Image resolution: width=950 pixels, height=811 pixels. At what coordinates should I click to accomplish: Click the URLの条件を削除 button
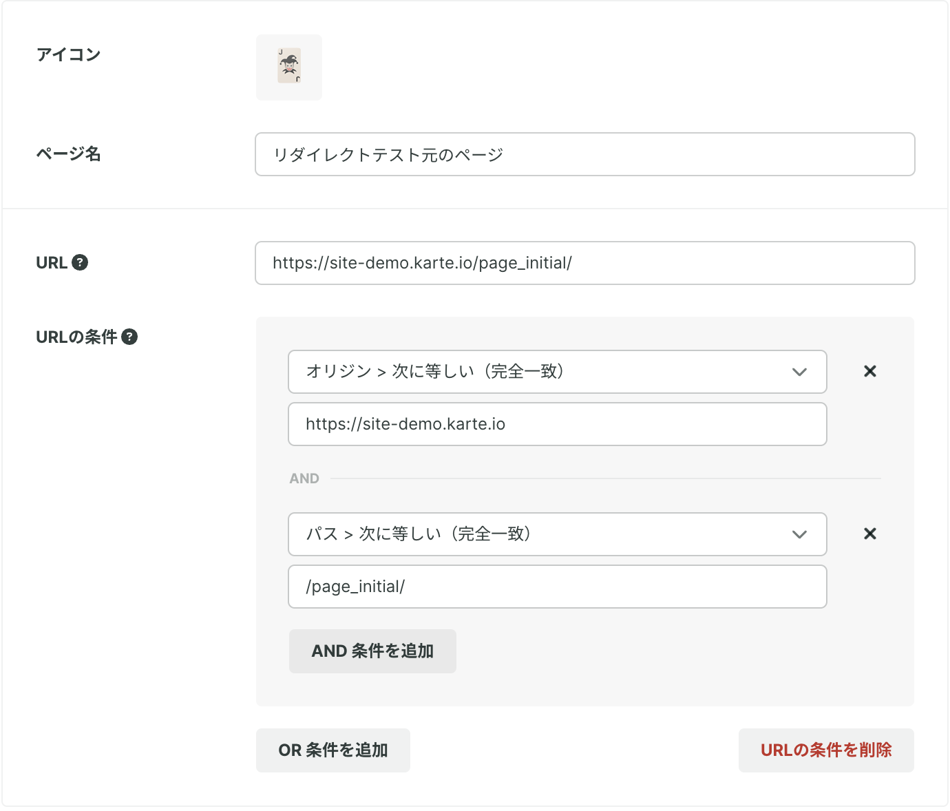pyautogui.click(x=826, y=750)
